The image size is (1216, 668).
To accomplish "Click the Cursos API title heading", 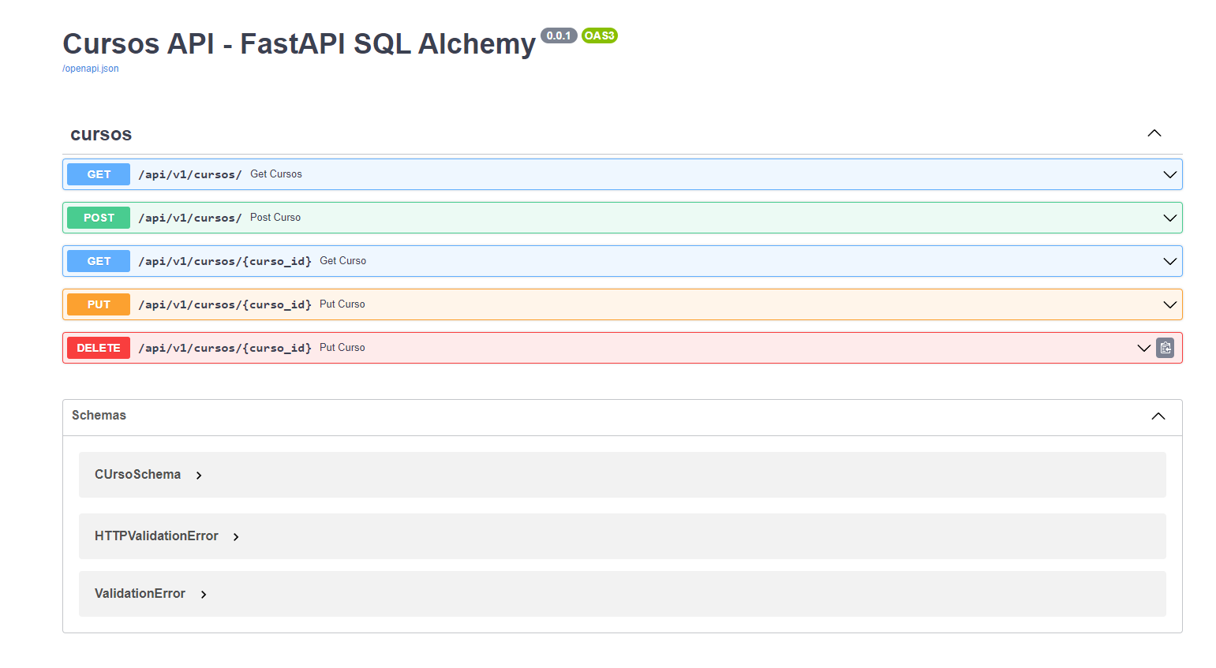I will tap(299, 43).
